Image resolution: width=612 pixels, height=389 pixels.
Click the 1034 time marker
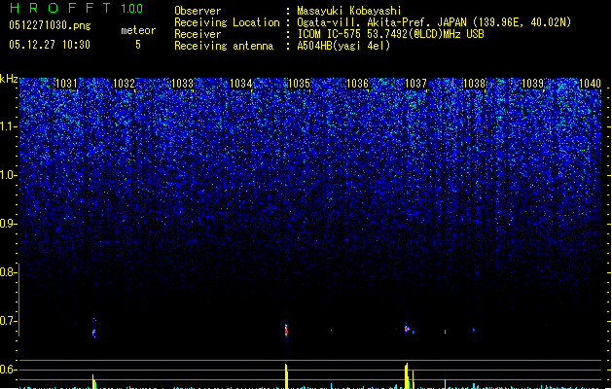click(241, 84)
